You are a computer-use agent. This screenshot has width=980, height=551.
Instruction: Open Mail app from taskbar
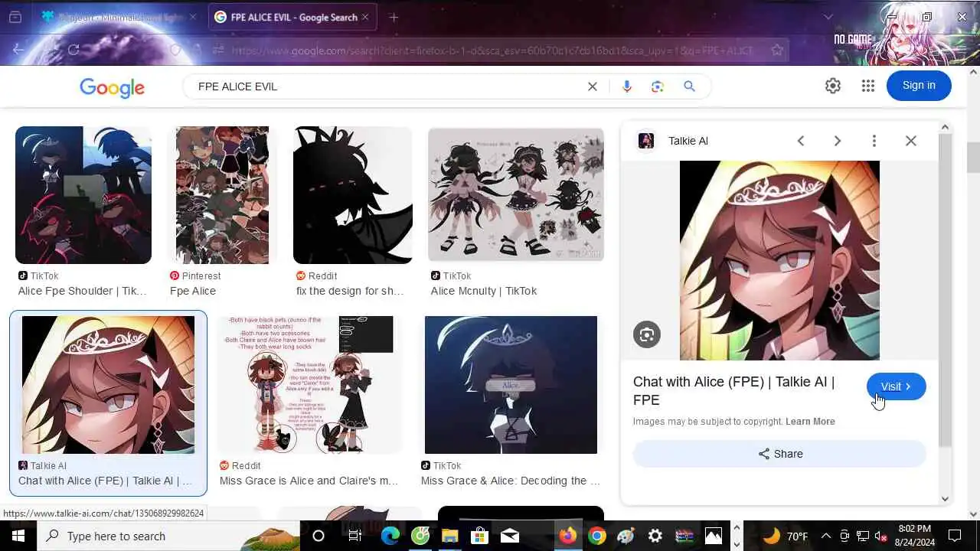click(509, 536)
